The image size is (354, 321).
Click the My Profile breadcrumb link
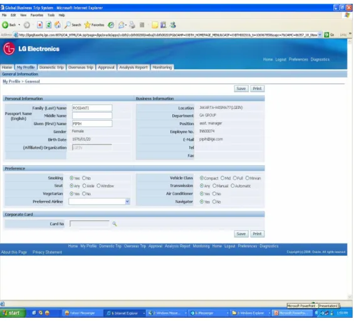pos(11,81)
